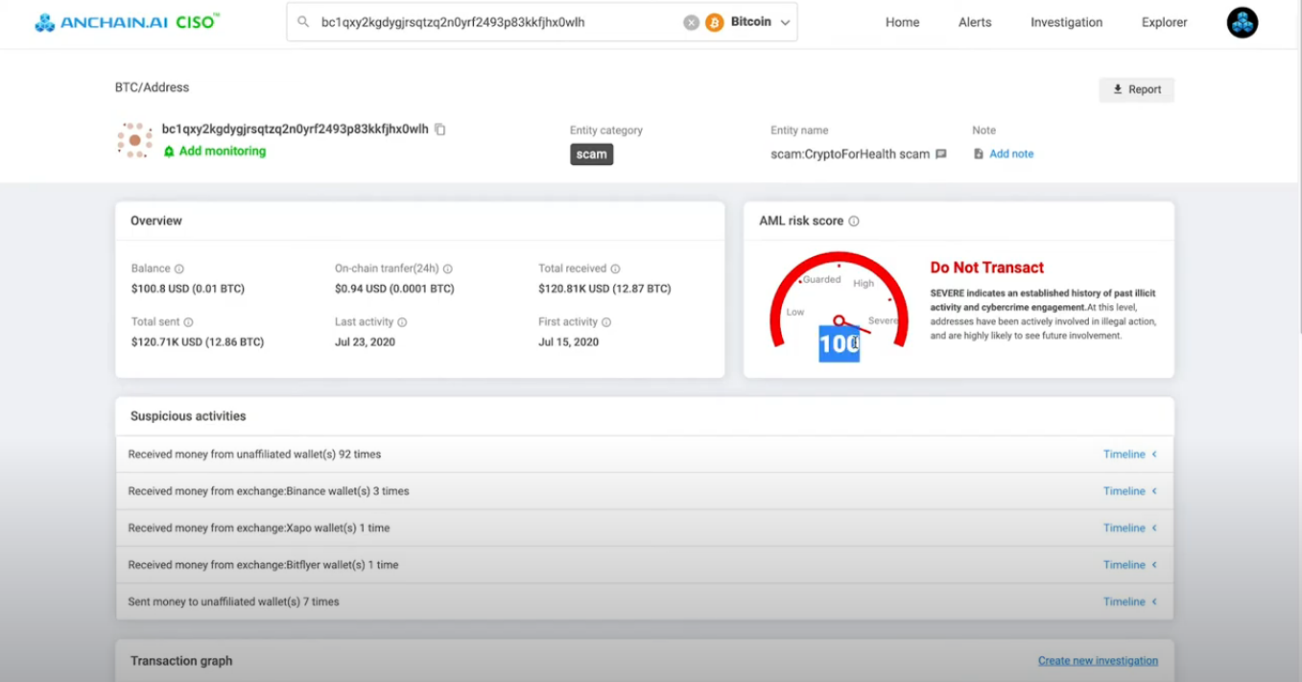This screenshot has height=682, width=1302.
Task: Click the note document icon
Action: (979, 153)
